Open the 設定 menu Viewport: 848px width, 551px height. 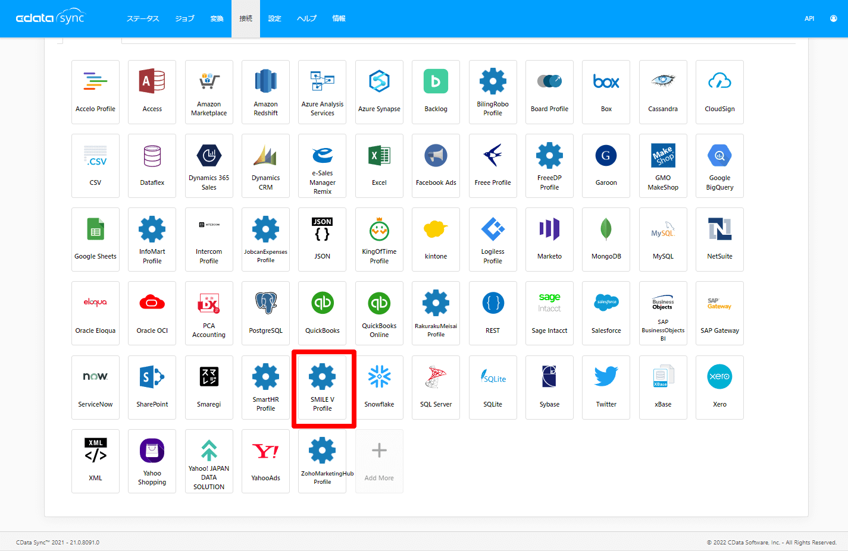pyautogui.click(x=274, y=18)
